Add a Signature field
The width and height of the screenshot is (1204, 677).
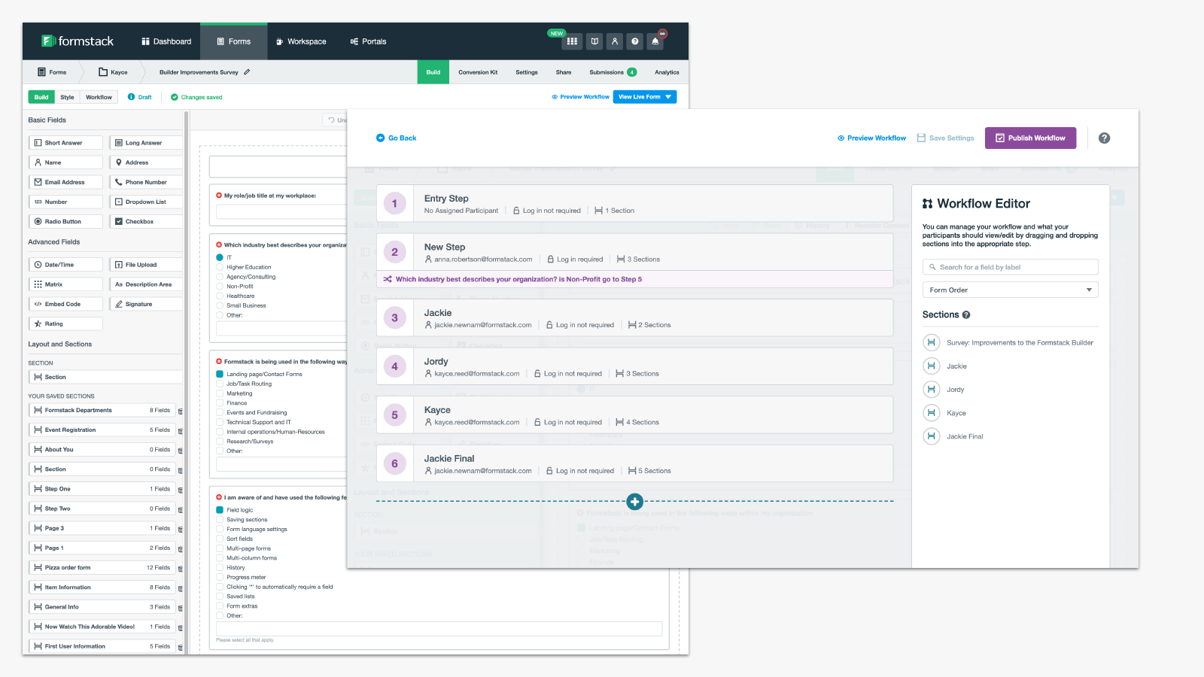pyautogui.click(x=146, y=304)
